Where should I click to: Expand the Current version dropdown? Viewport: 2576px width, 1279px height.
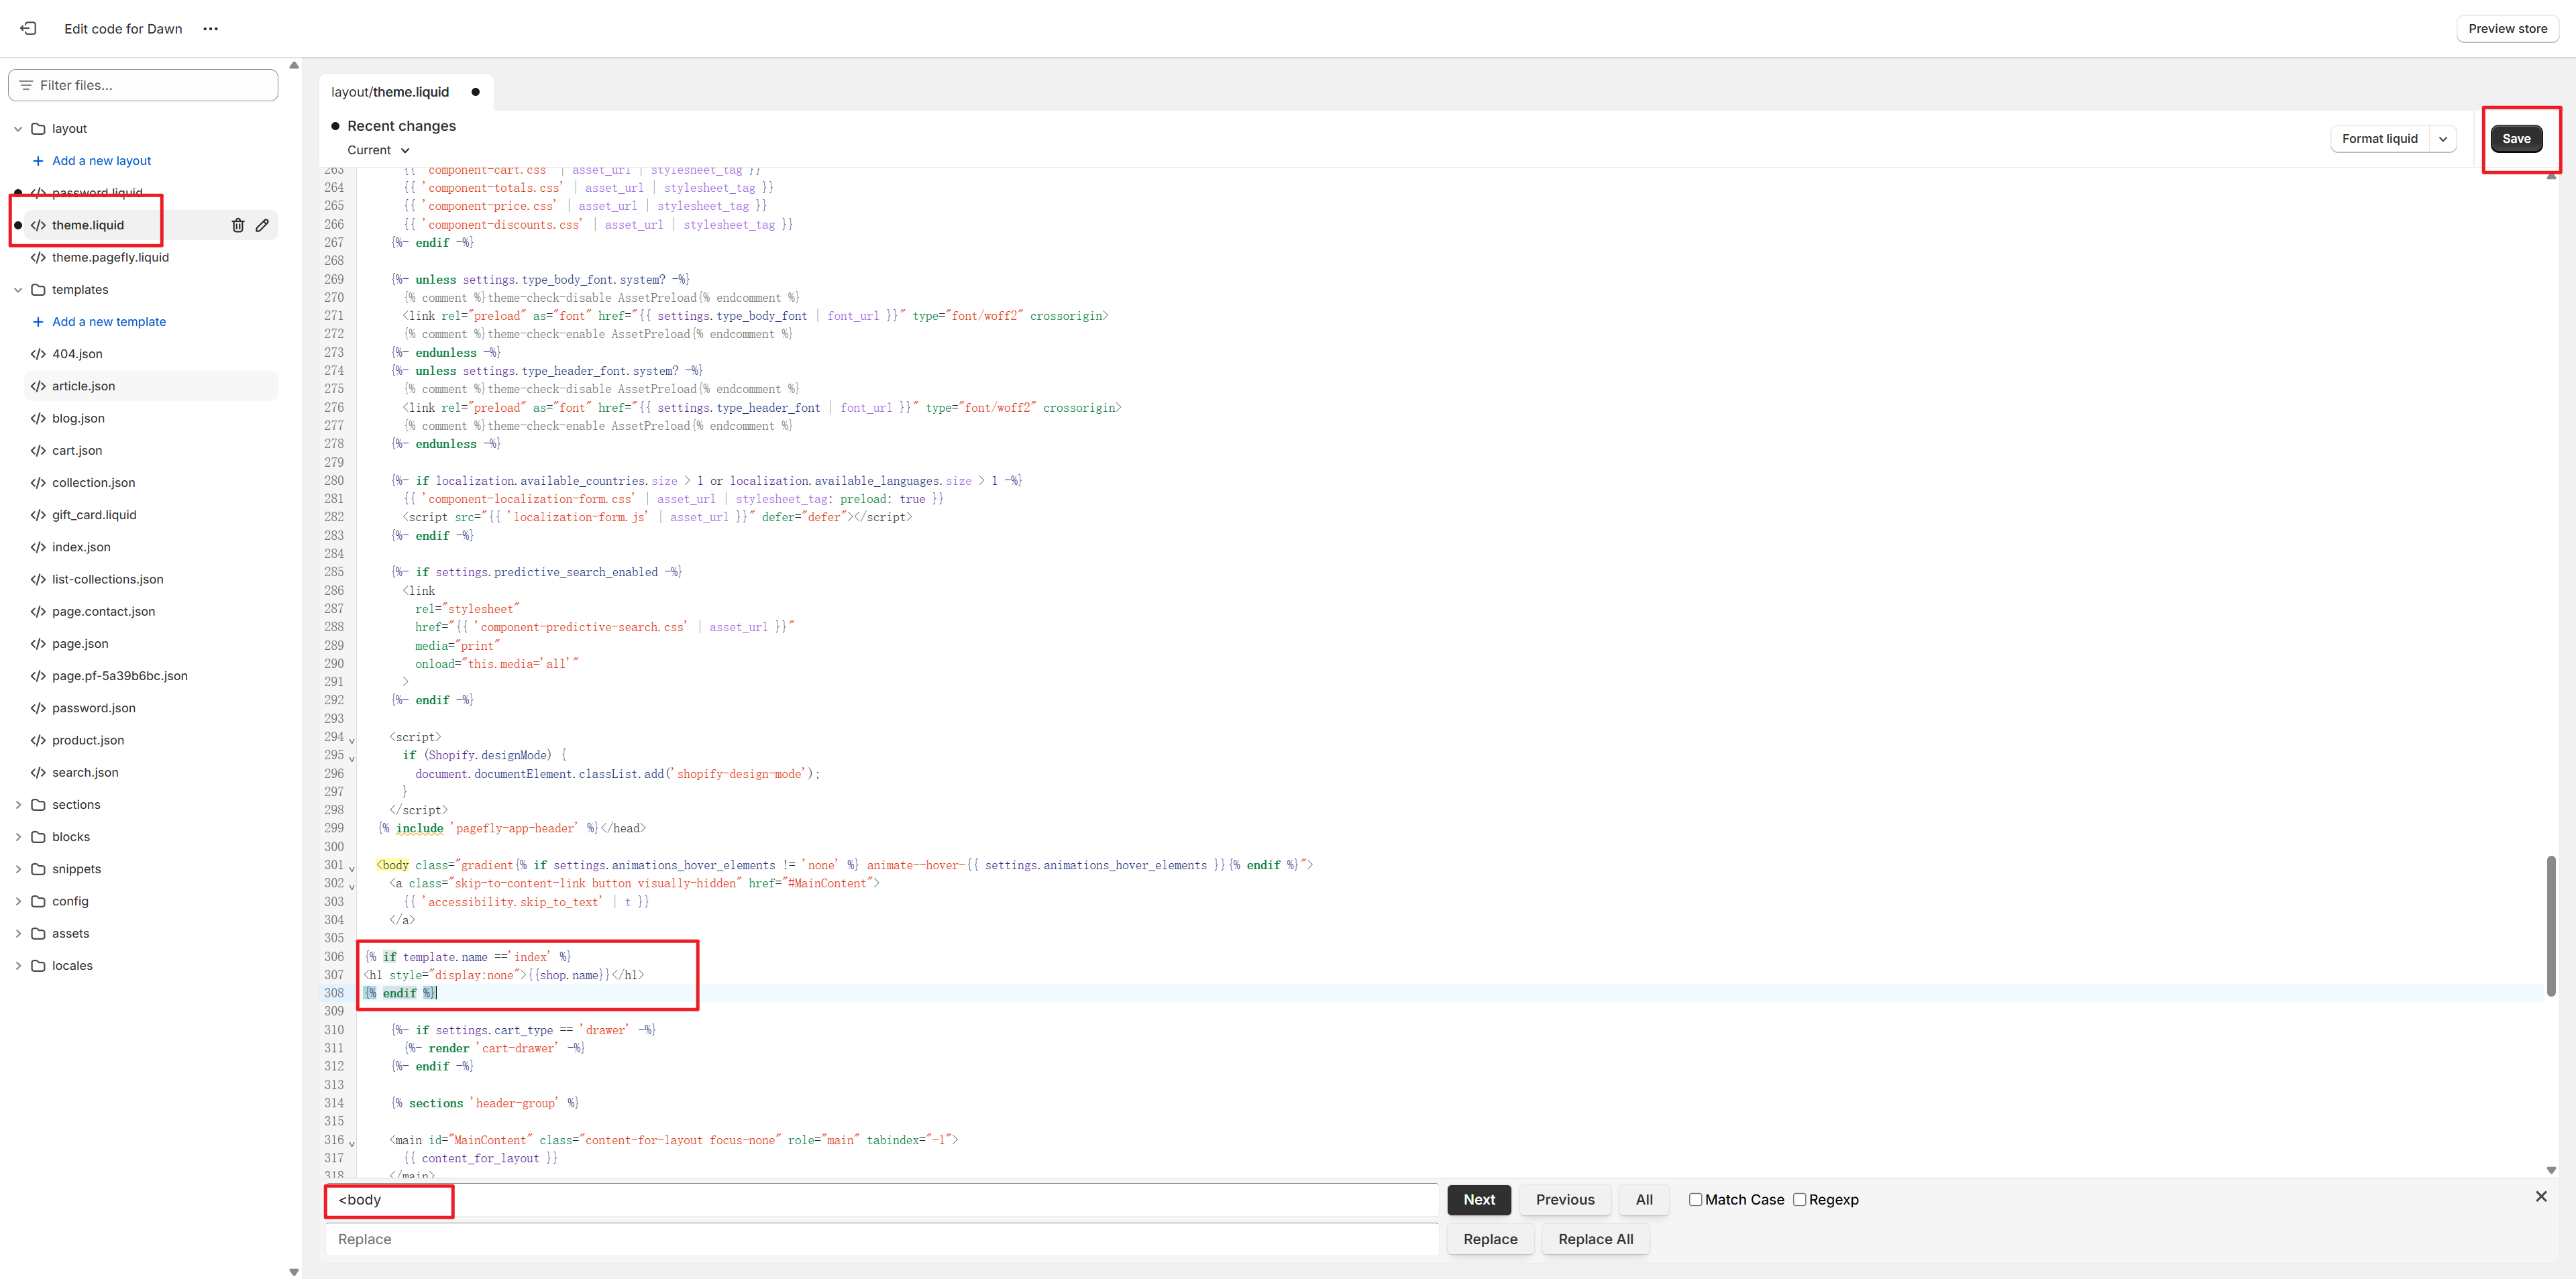point(379,150)
